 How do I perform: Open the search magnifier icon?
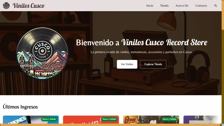216,6
